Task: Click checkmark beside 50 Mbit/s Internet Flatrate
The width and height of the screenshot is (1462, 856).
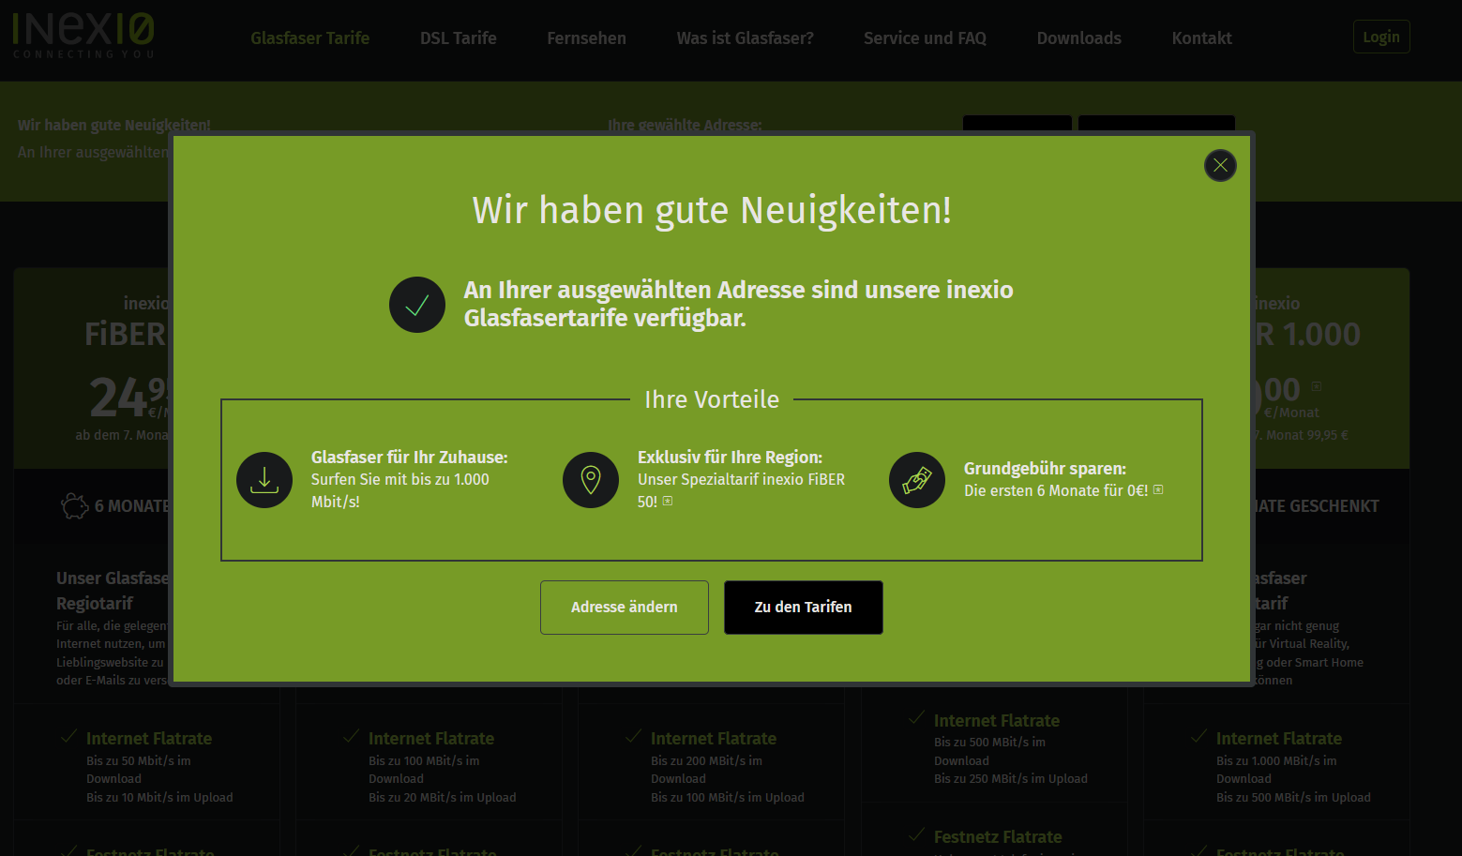Action: [x=68, y=737]
